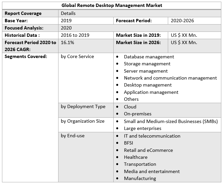Select the BFSI end-use item
Image resolution: width=223 pixels, height=184 pixels.
click(129, 143)
